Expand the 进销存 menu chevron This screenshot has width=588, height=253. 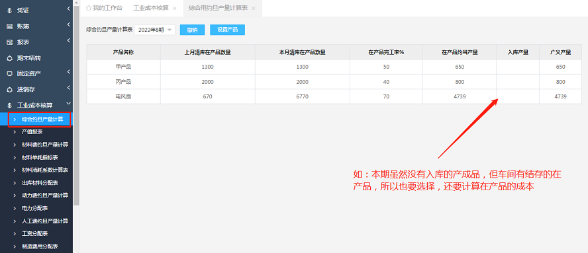69,88
